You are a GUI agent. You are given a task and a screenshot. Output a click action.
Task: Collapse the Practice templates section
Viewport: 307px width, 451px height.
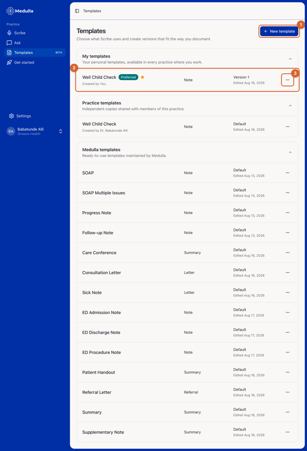click(x=290, y=106)
